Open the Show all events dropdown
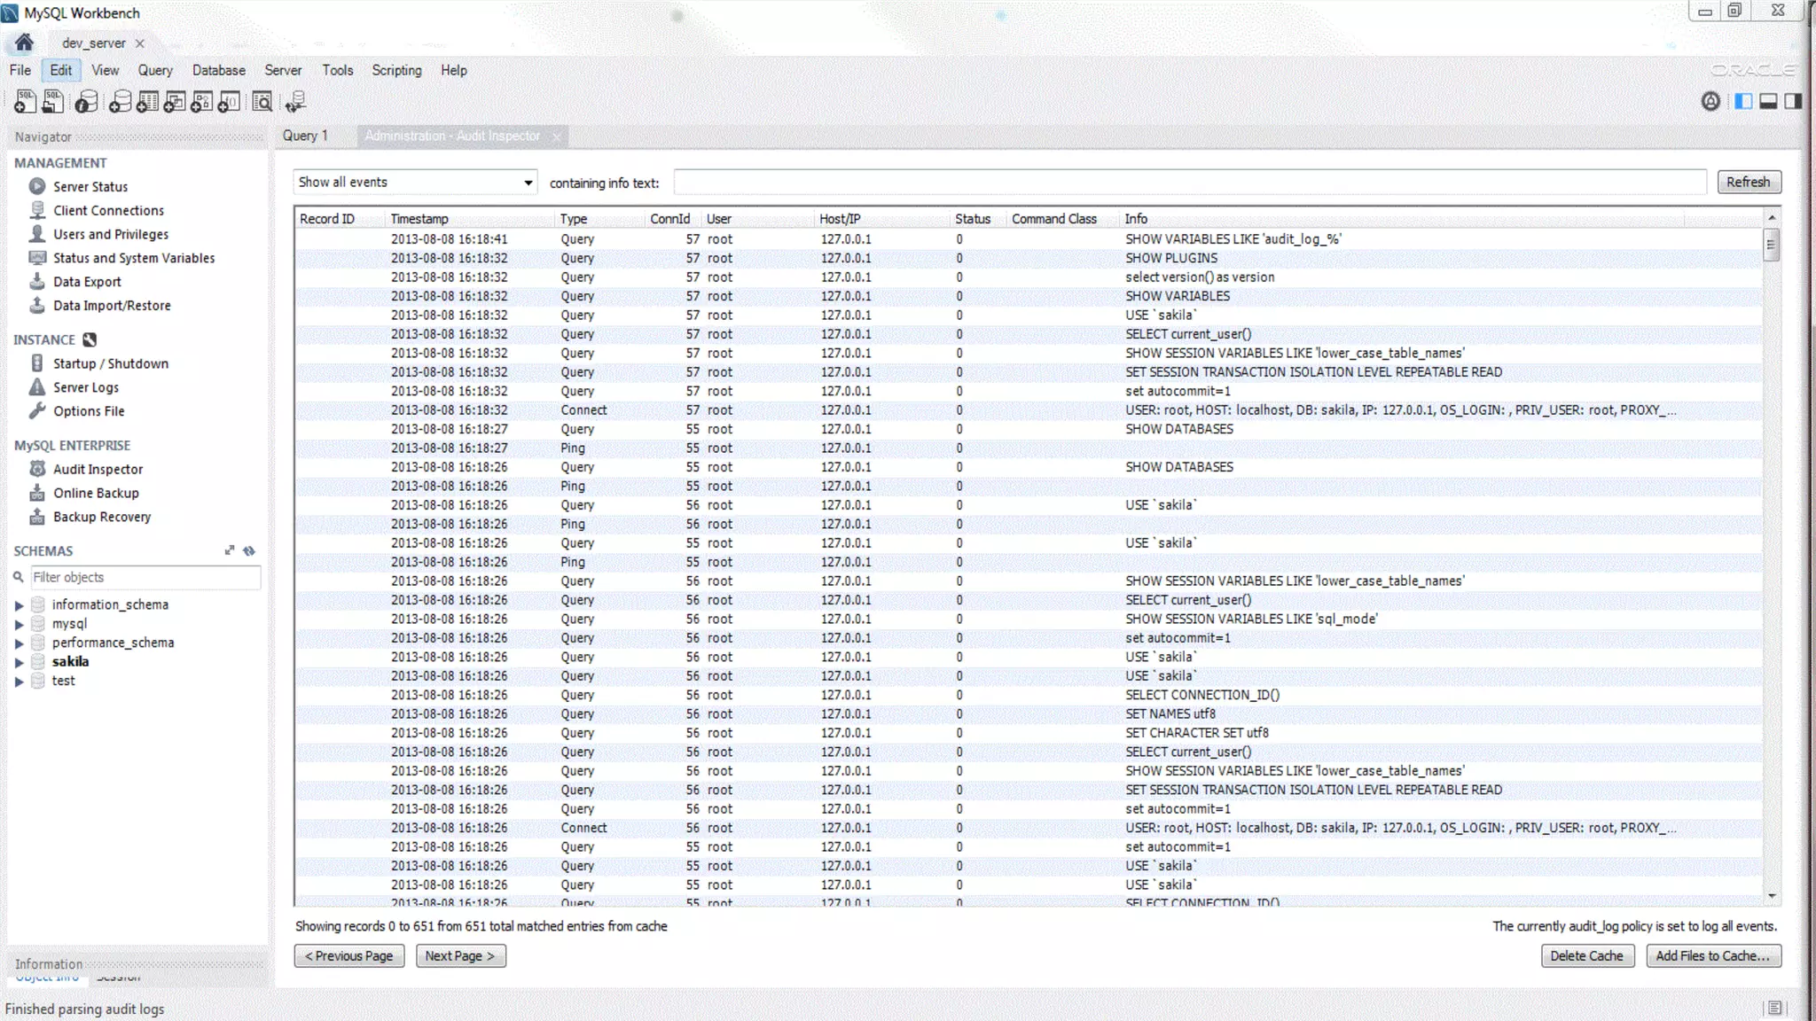 point(415,183)
